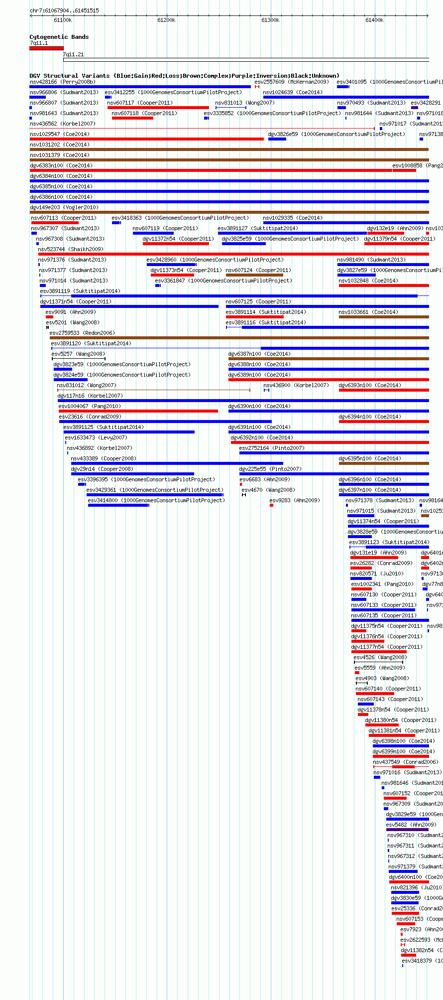Click red loss bar under nsv607117
This screenshot has width=443, height=1000.
pos(158,108)
